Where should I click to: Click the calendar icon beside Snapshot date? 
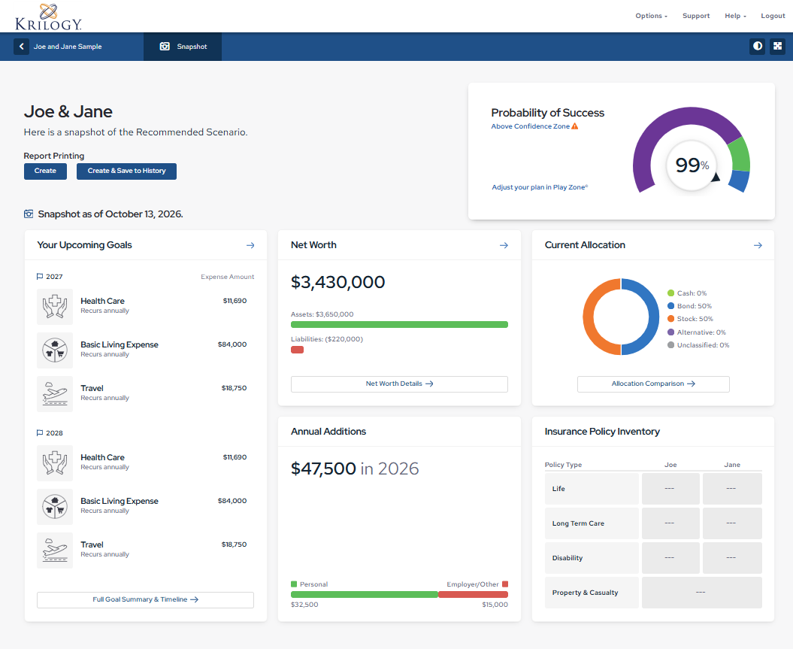pos(29,214)
